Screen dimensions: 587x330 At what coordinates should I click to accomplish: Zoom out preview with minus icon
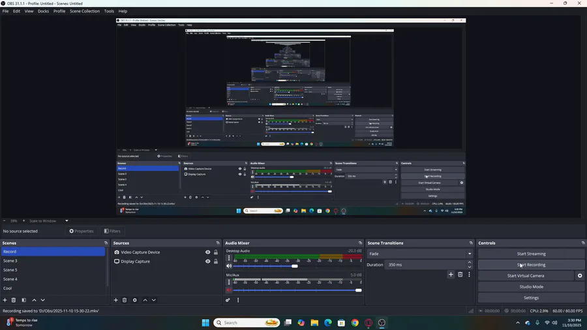click(4, 220)
